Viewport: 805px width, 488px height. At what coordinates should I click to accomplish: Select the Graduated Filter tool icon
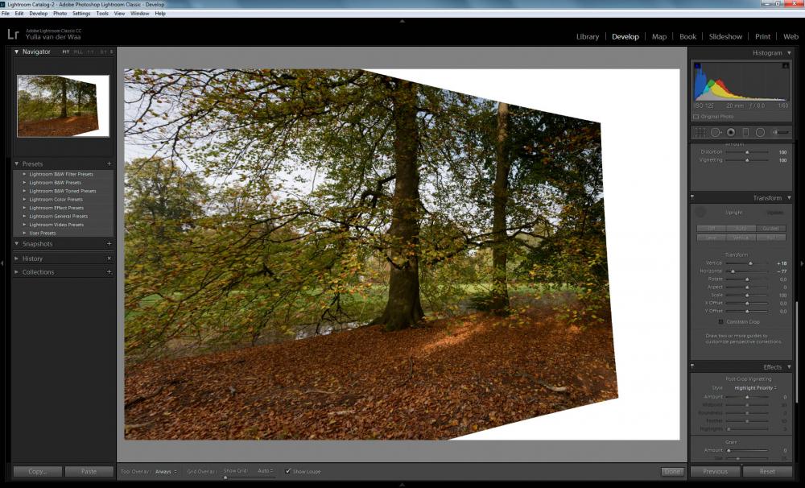(745, 133)
